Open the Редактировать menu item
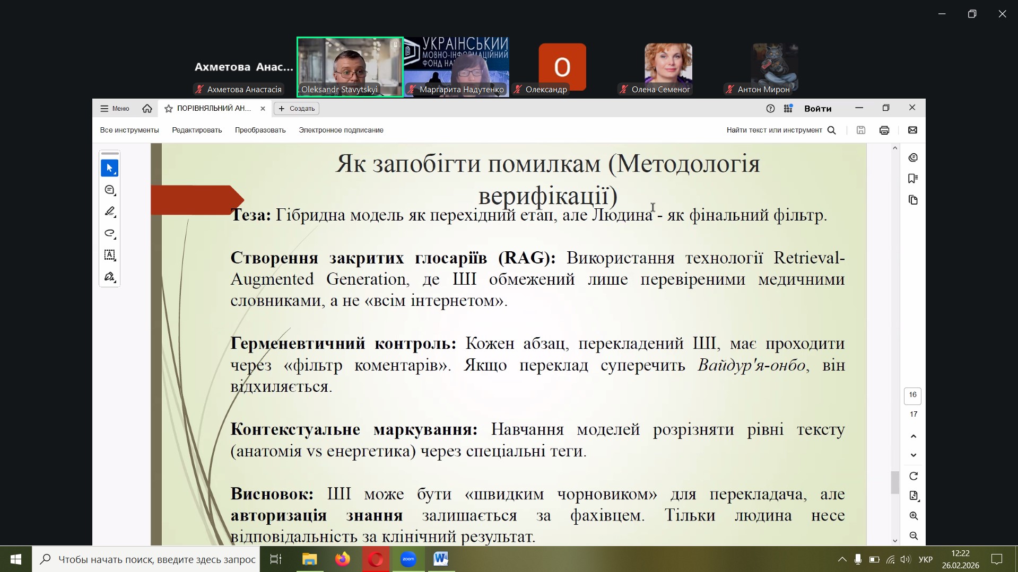 (x=197, y=130)
